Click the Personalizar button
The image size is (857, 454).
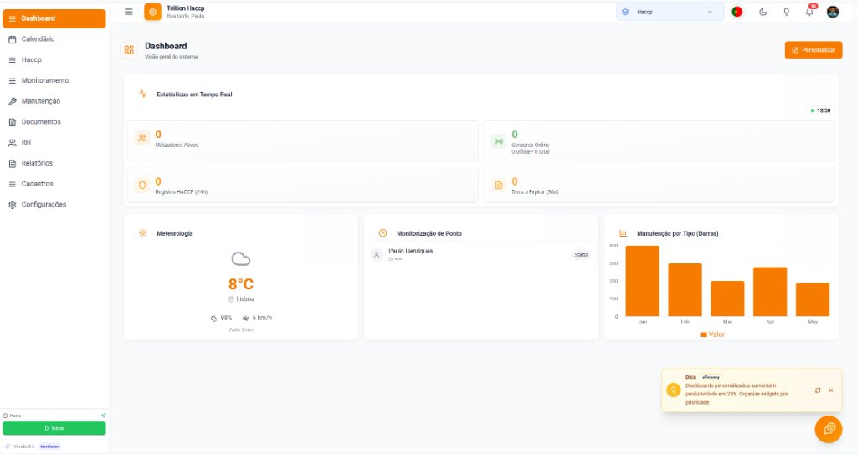813,49
